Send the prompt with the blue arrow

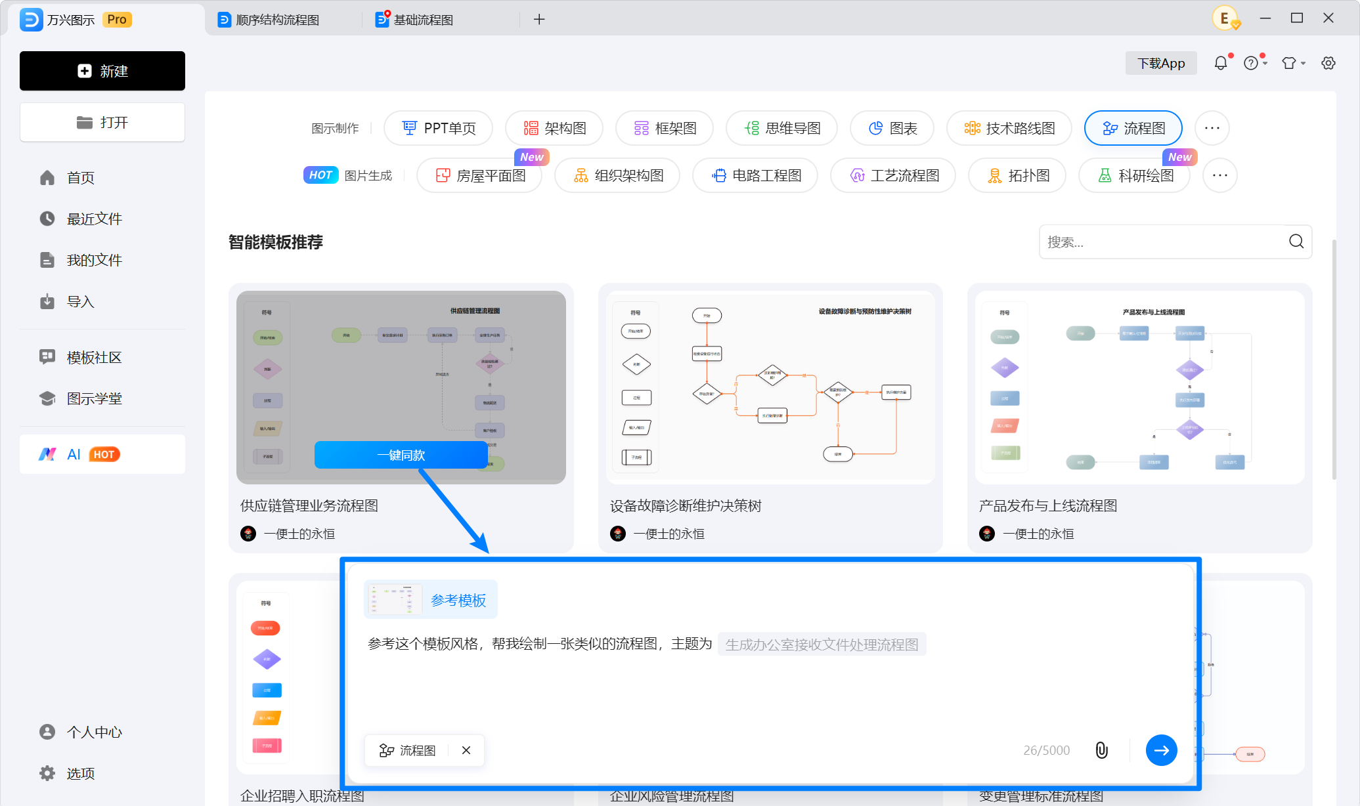(x=1162, y=750)
